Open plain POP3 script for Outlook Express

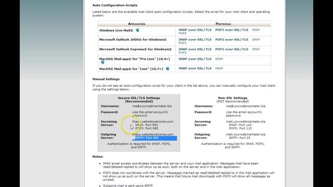pyautogui.click(x=183, y=52)
